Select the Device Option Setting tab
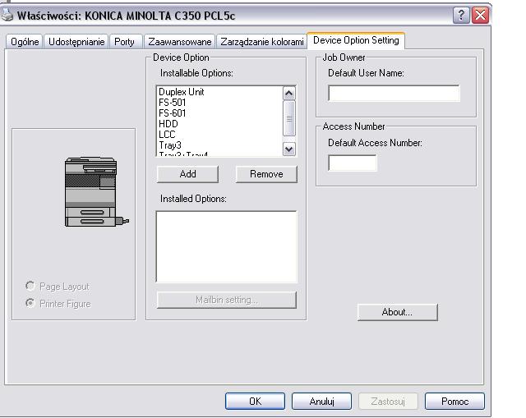This screenshot has height=418, width=526. [356, 40]
